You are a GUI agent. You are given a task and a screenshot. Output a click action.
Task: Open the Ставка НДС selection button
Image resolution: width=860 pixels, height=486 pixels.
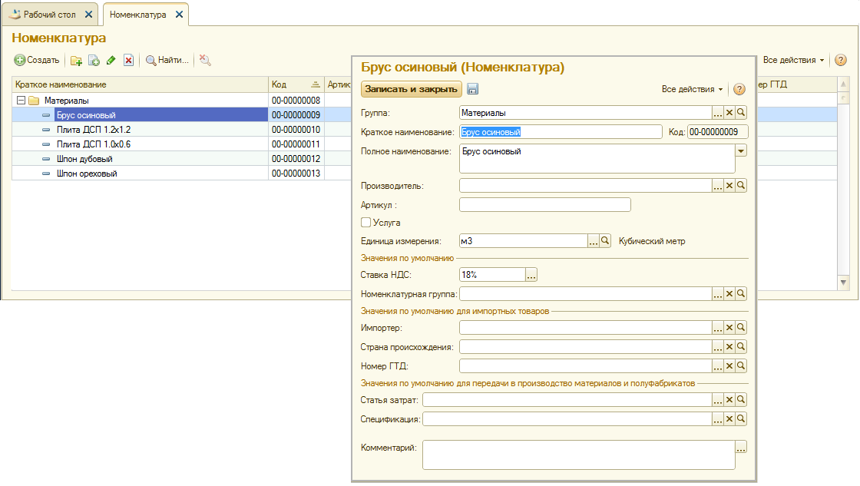[x=531, y=274]
